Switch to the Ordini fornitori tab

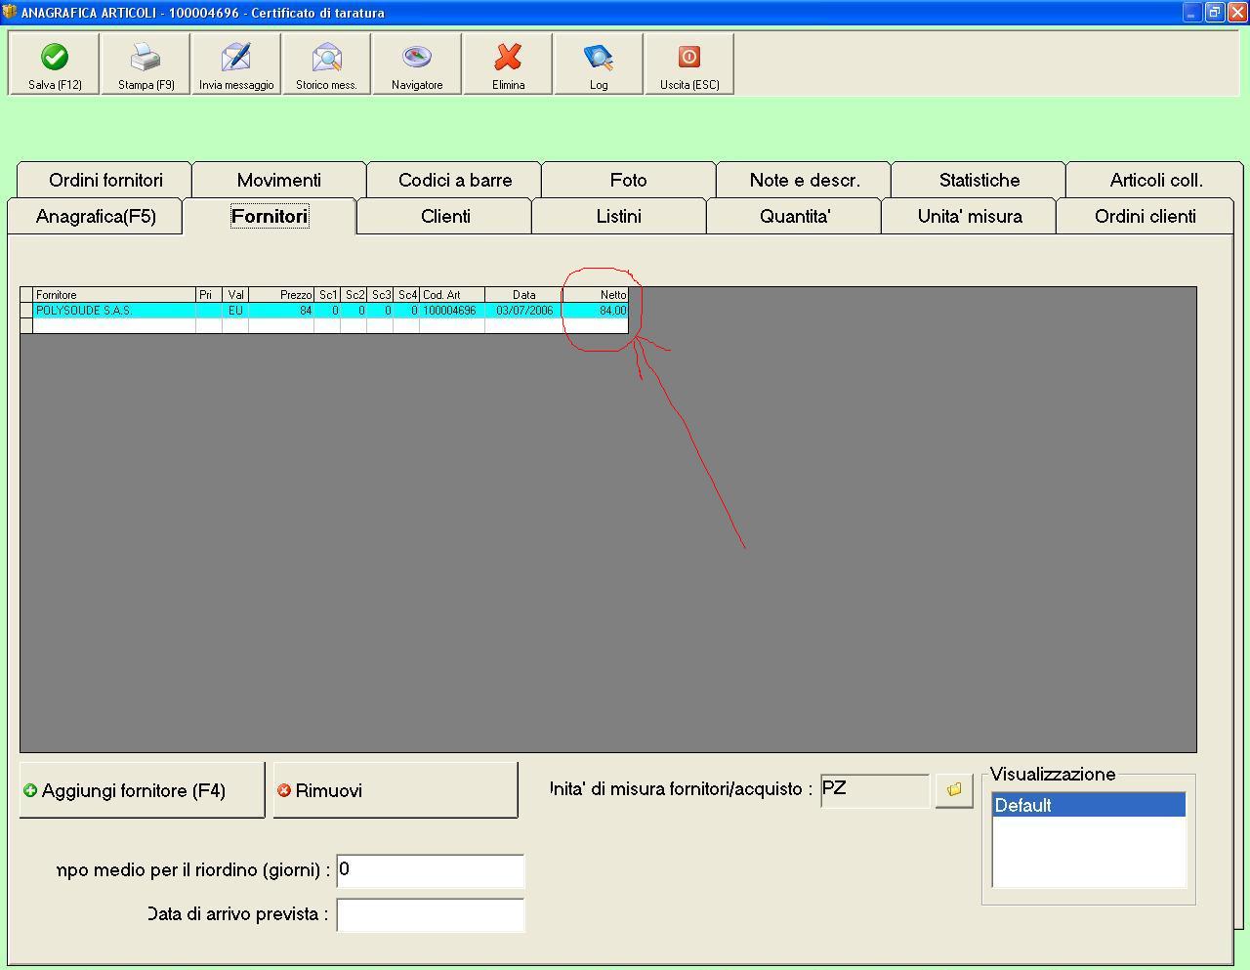tap(105, 180)
